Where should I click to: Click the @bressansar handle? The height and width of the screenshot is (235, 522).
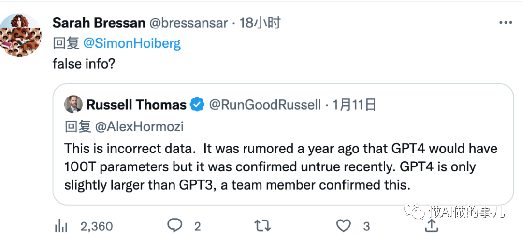(188, 23)
